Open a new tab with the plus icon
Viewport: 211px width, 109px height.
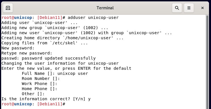click(x=8, y=8)
